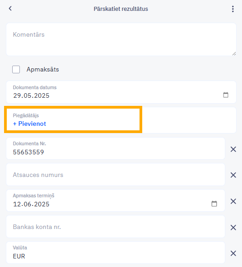Remove the Bankas konta nr. field with X
Screen dimensions: 242x267
pos(233,227)
